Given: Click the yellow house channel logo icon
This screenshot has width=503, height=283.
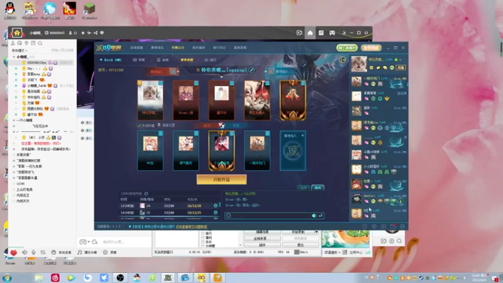Looking at the screenshot, I should tap(17, 33).
